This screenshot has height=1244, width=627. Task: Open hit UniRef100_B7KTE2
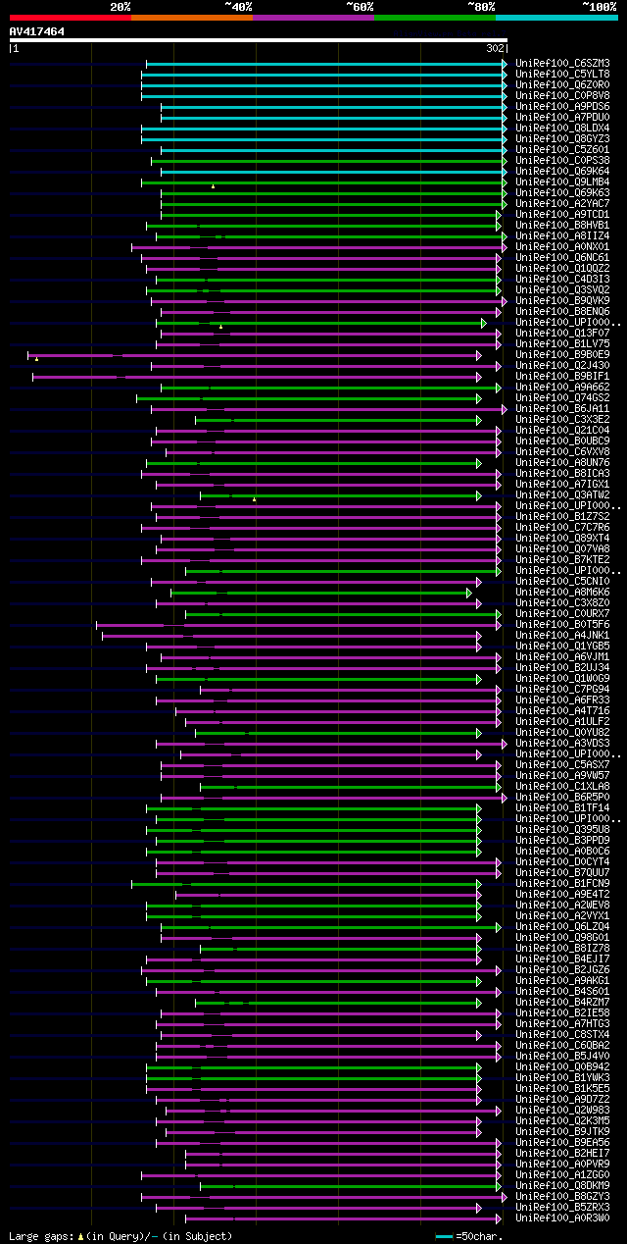click(x=562, y=559)
